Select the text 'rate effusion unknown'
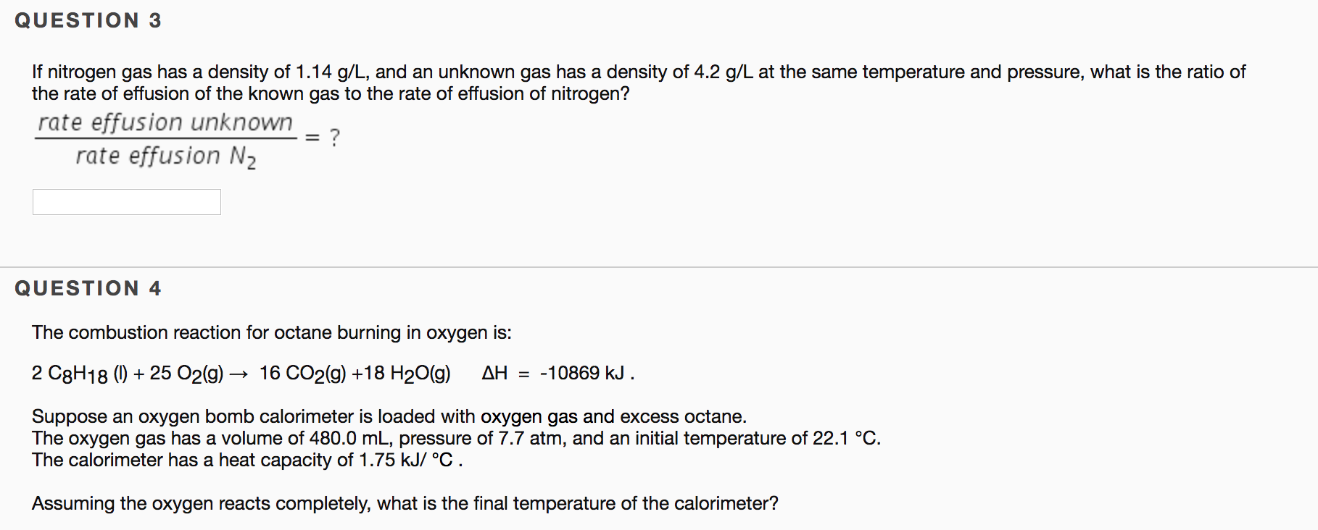 tap(165, 122)
